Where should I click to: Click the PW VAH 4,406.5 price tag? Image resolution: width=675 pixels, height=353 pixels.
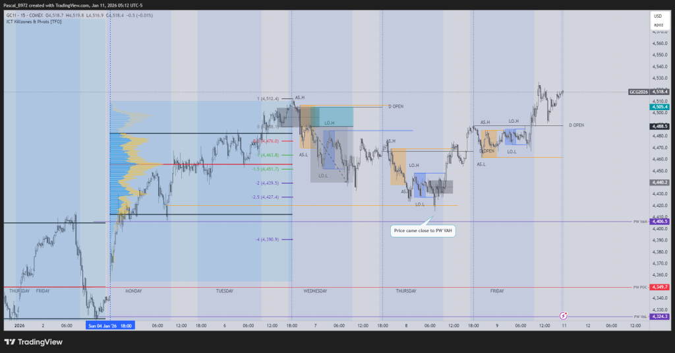click(659, 222)
